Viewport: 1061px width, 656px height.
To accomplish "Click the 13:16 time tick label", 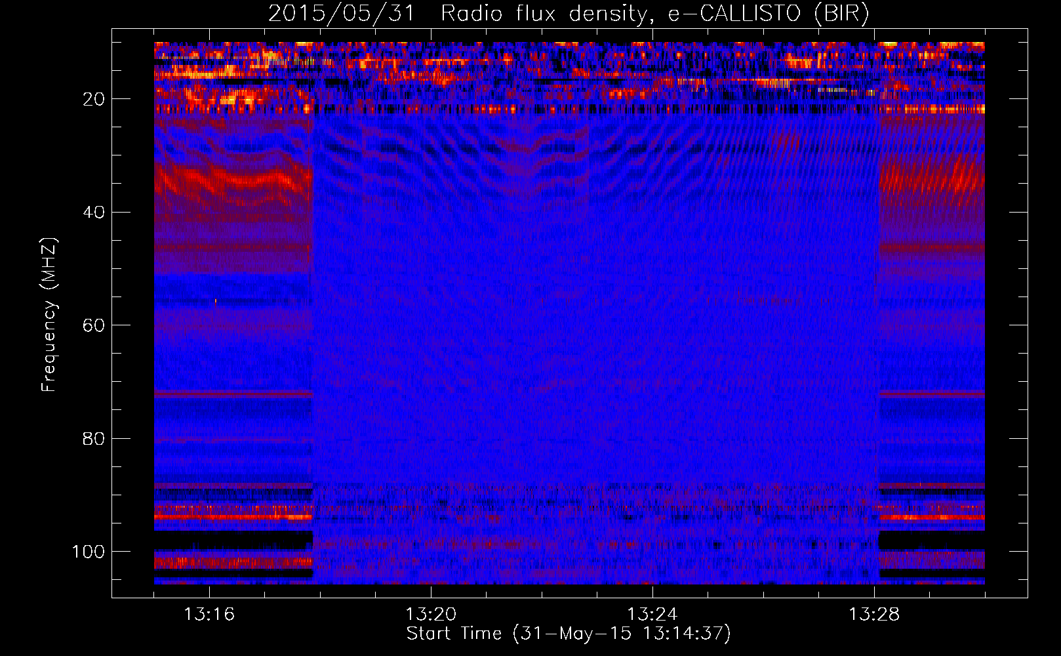I will pyautogui.click(x=209, y=614).
